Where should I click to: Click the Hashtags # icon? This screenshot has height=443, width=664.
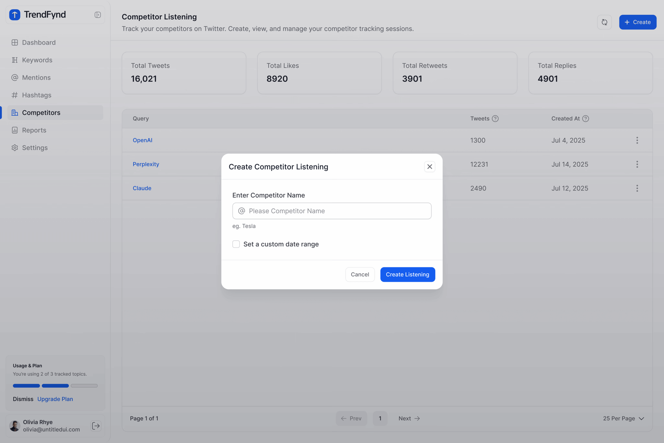(15, 95)
